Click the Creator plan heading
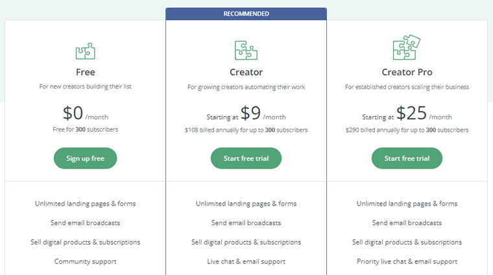 [x=246, y=72]
